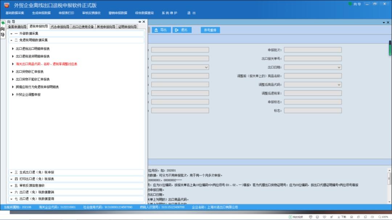The image size is (392, 220).
Task: Click the 出口报关单号 input field
Action: (313, 59)
